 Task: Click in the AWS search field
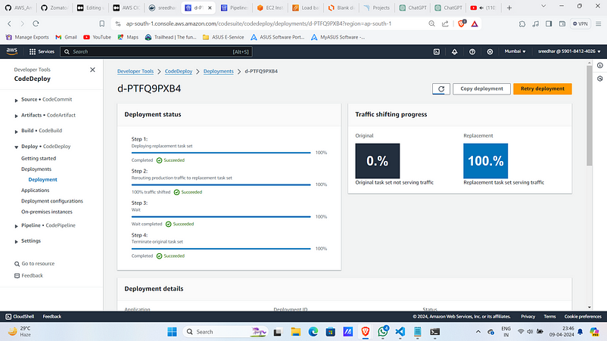click(156, 51)
